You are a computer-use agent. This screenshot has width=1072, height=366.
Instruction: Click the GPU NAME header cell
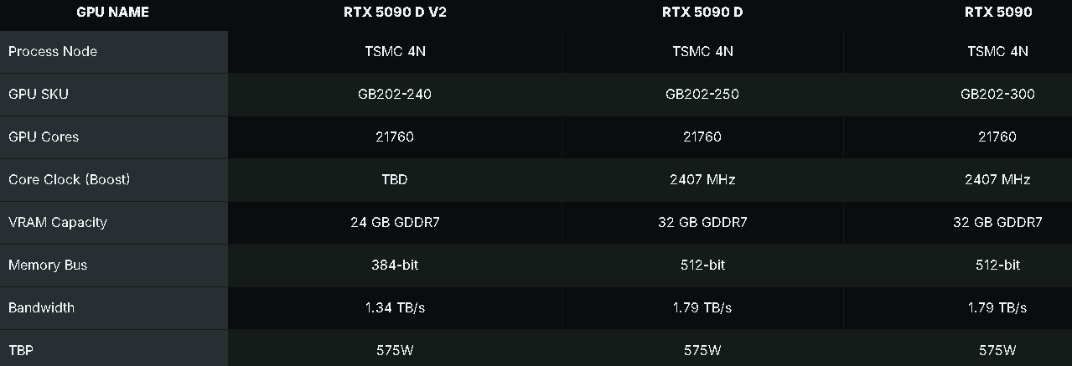[x=113, y=12]
